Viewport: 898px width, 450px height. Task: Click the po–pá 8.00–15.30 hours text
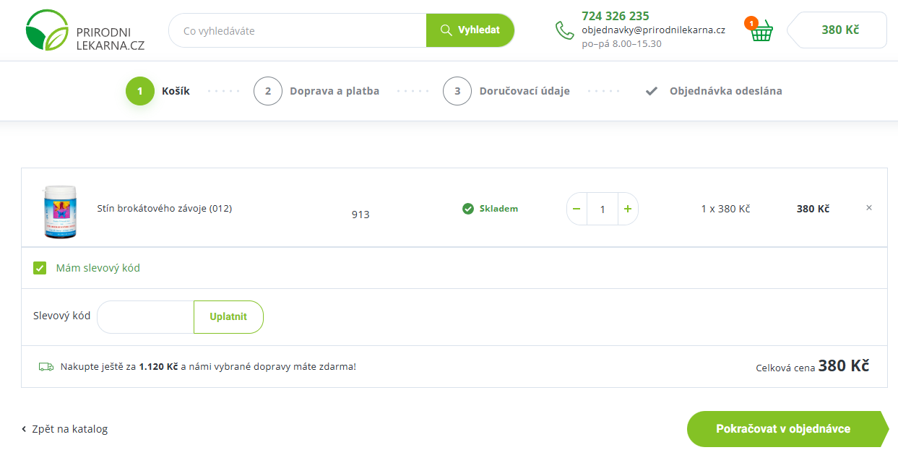pyautogui.click(x=621, y=44)
